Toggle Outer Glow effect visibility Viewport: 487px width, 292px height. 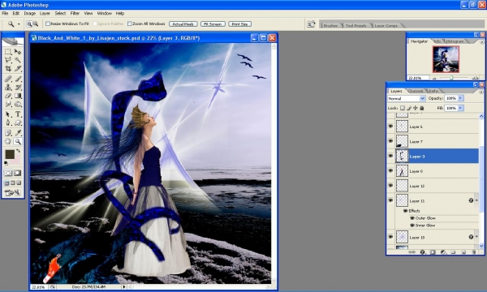pos(412,218)
